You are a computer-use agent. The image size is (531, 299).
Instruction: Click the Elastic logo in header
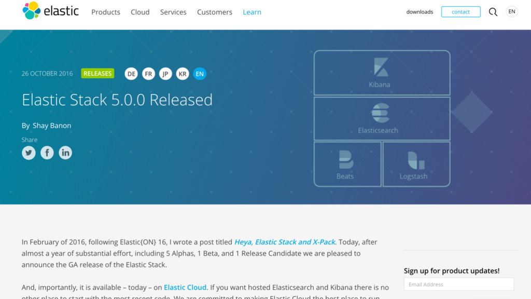tap(50, 10)
